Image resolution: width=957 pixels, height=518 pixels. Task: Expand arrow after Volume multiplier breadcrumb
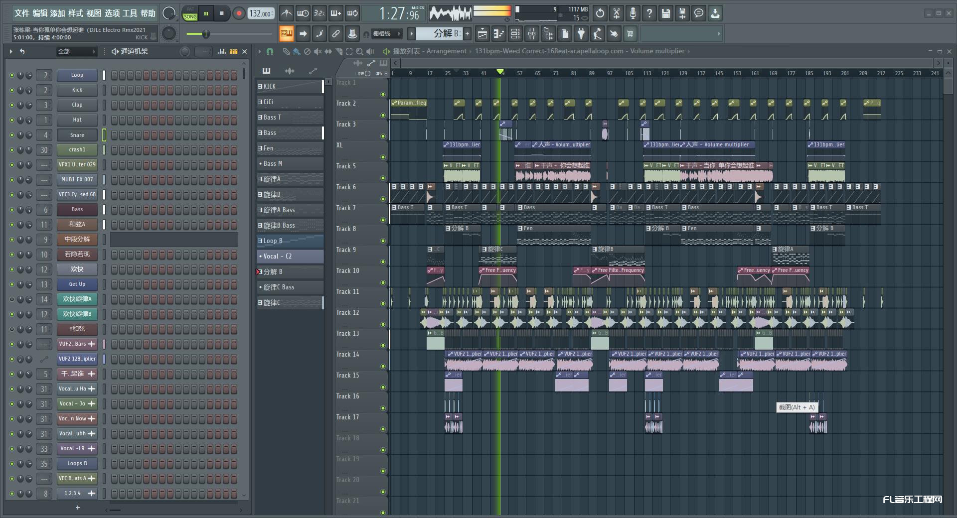(x=689, y=51)
